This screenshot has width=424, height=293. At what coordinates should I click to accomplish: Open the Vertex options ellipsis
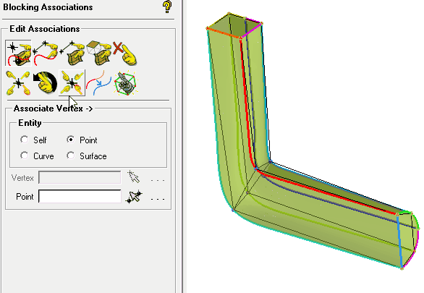click(x=158, y=180)
